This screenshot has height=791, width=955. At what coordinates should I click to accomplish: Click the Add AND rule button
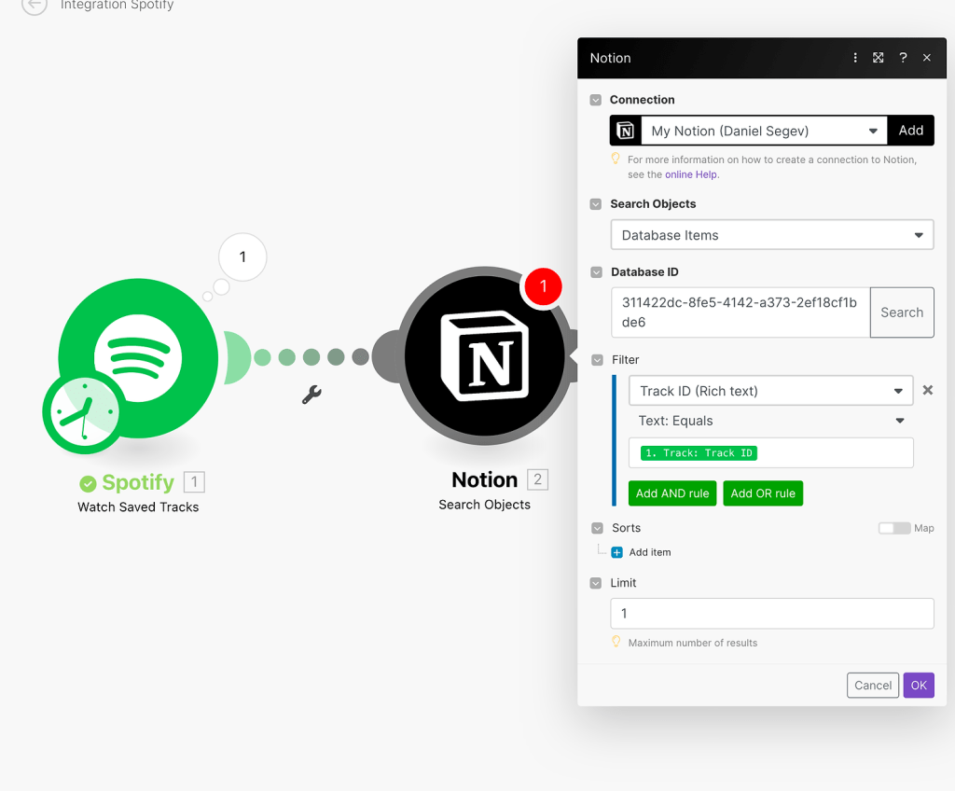point(671,493)
